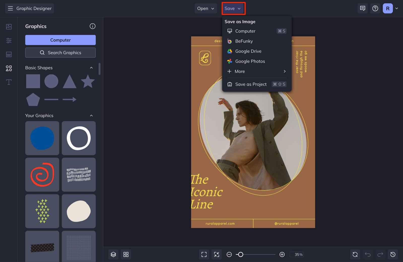Open the help question mark icon

[375, 8]
